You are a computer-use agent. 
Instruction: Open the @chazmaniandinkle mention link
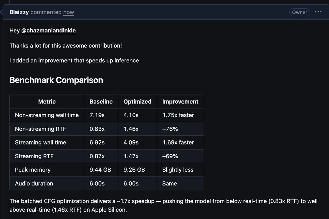coord(49,31)
